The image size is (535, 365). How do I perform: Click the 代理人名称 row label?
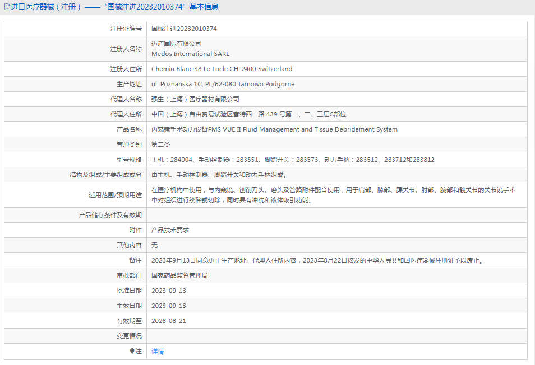point(126,99)
